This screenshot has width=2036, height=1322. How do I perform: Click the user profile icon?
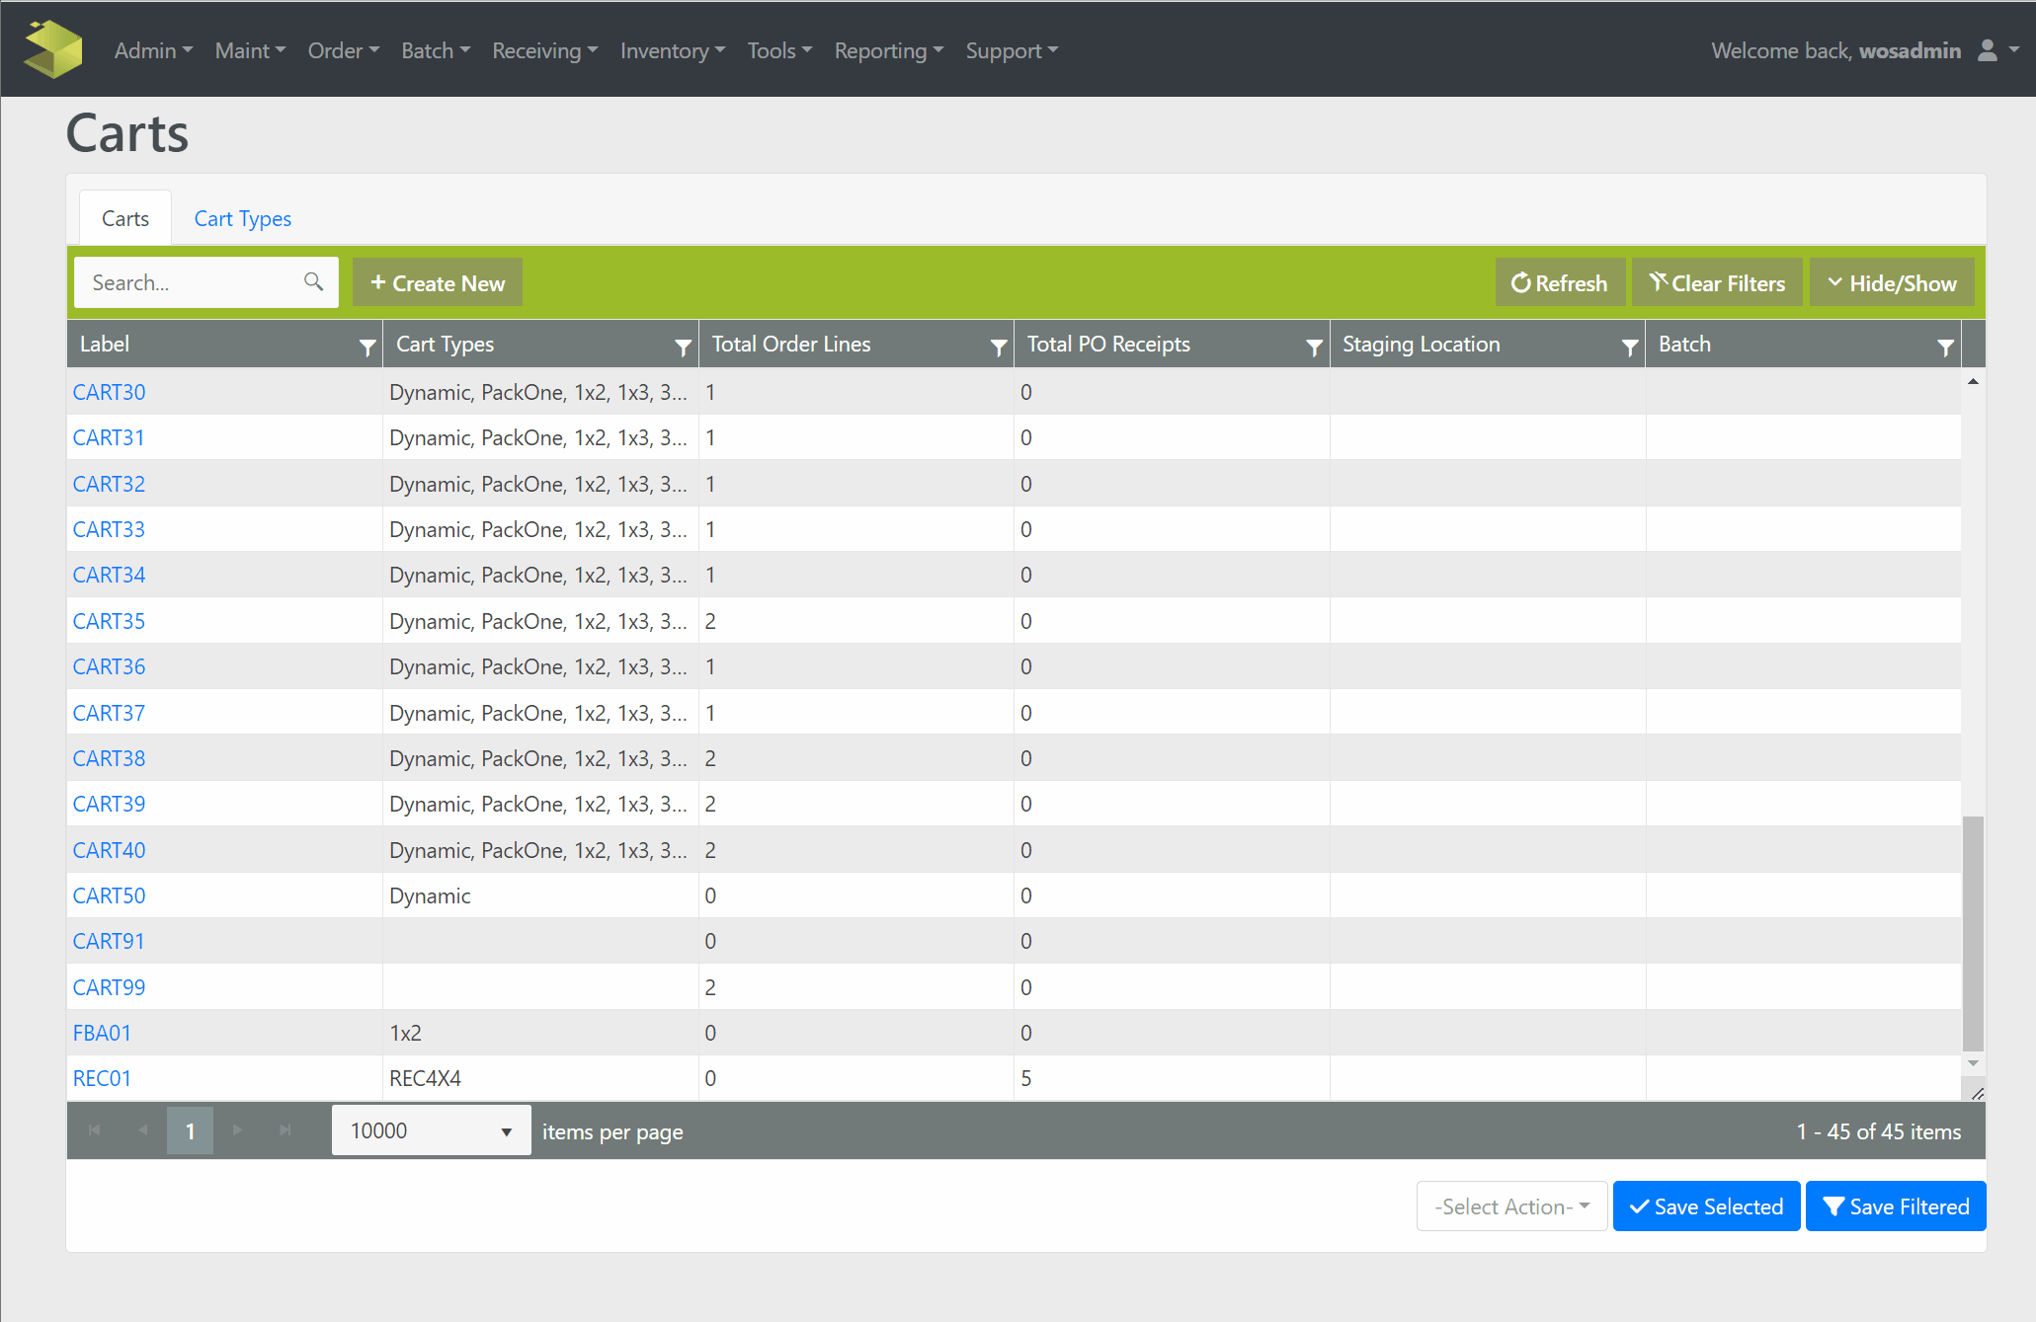click(1988, 50)
